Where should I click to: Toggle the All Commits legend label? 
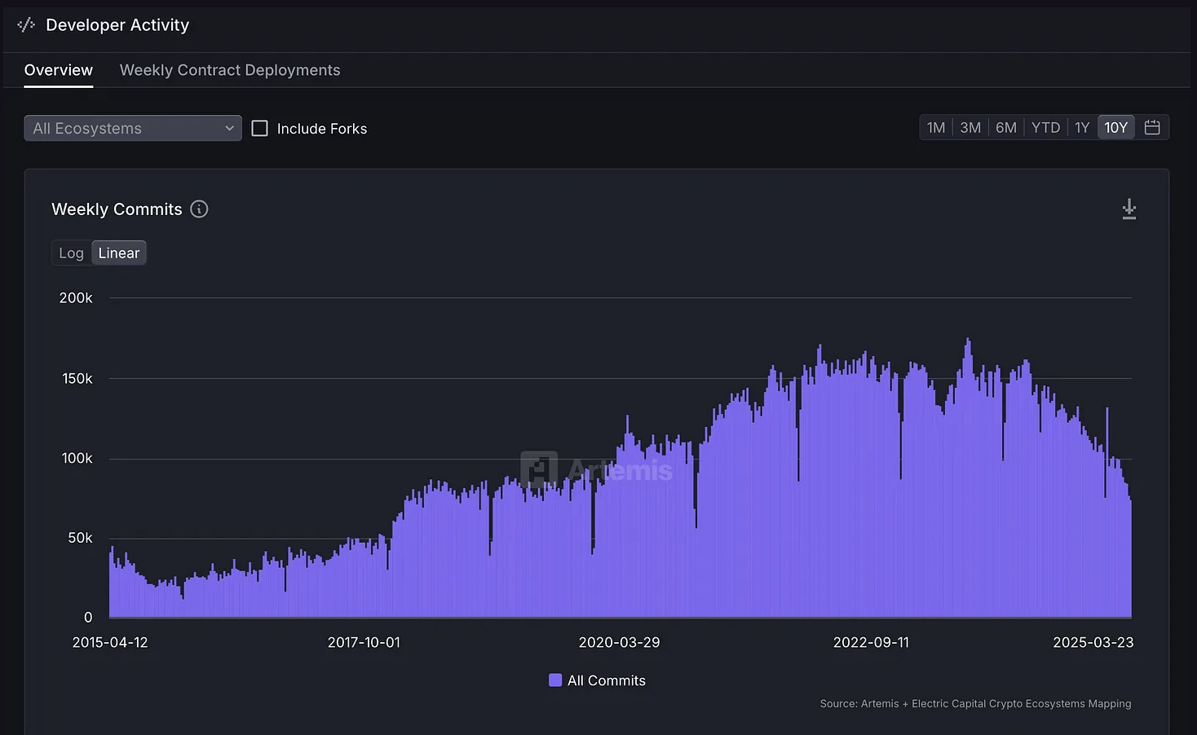[x=607, y=680]
